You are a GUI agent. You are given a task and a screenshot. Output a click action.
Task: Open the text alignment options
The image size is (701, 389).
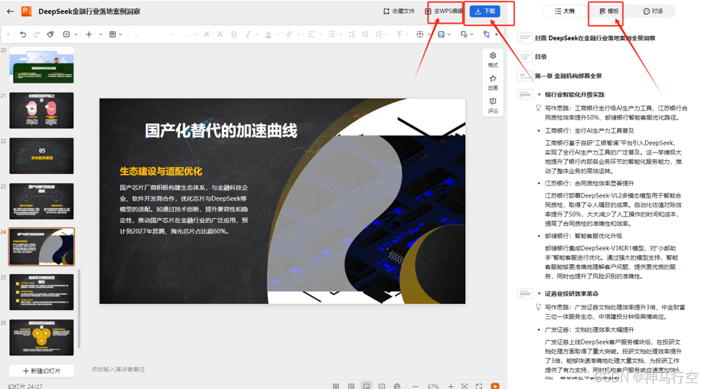(311, 34)
